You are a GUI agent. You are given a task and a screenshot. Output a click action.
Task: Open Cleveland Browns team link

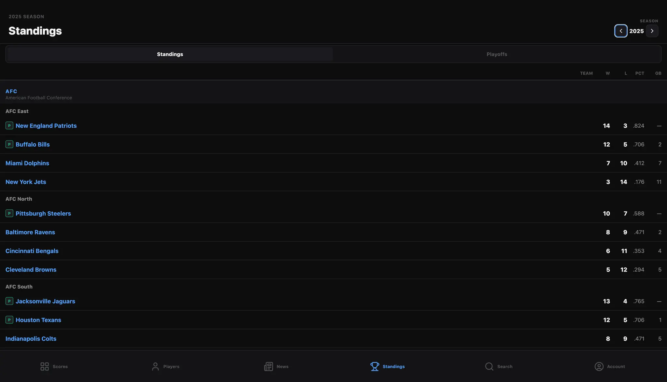point(31,270)
